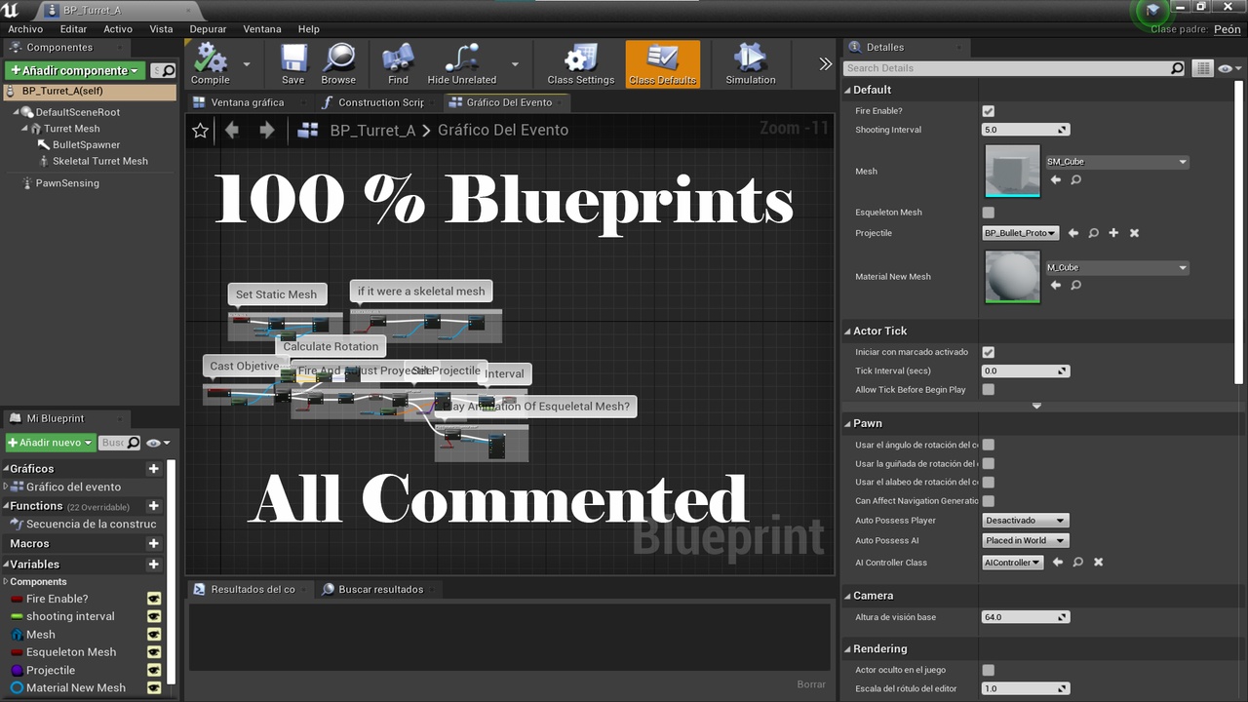Click BP_Turret_A breadcrumb
This screenshot has width=1248, height=702.
point(372,130)
